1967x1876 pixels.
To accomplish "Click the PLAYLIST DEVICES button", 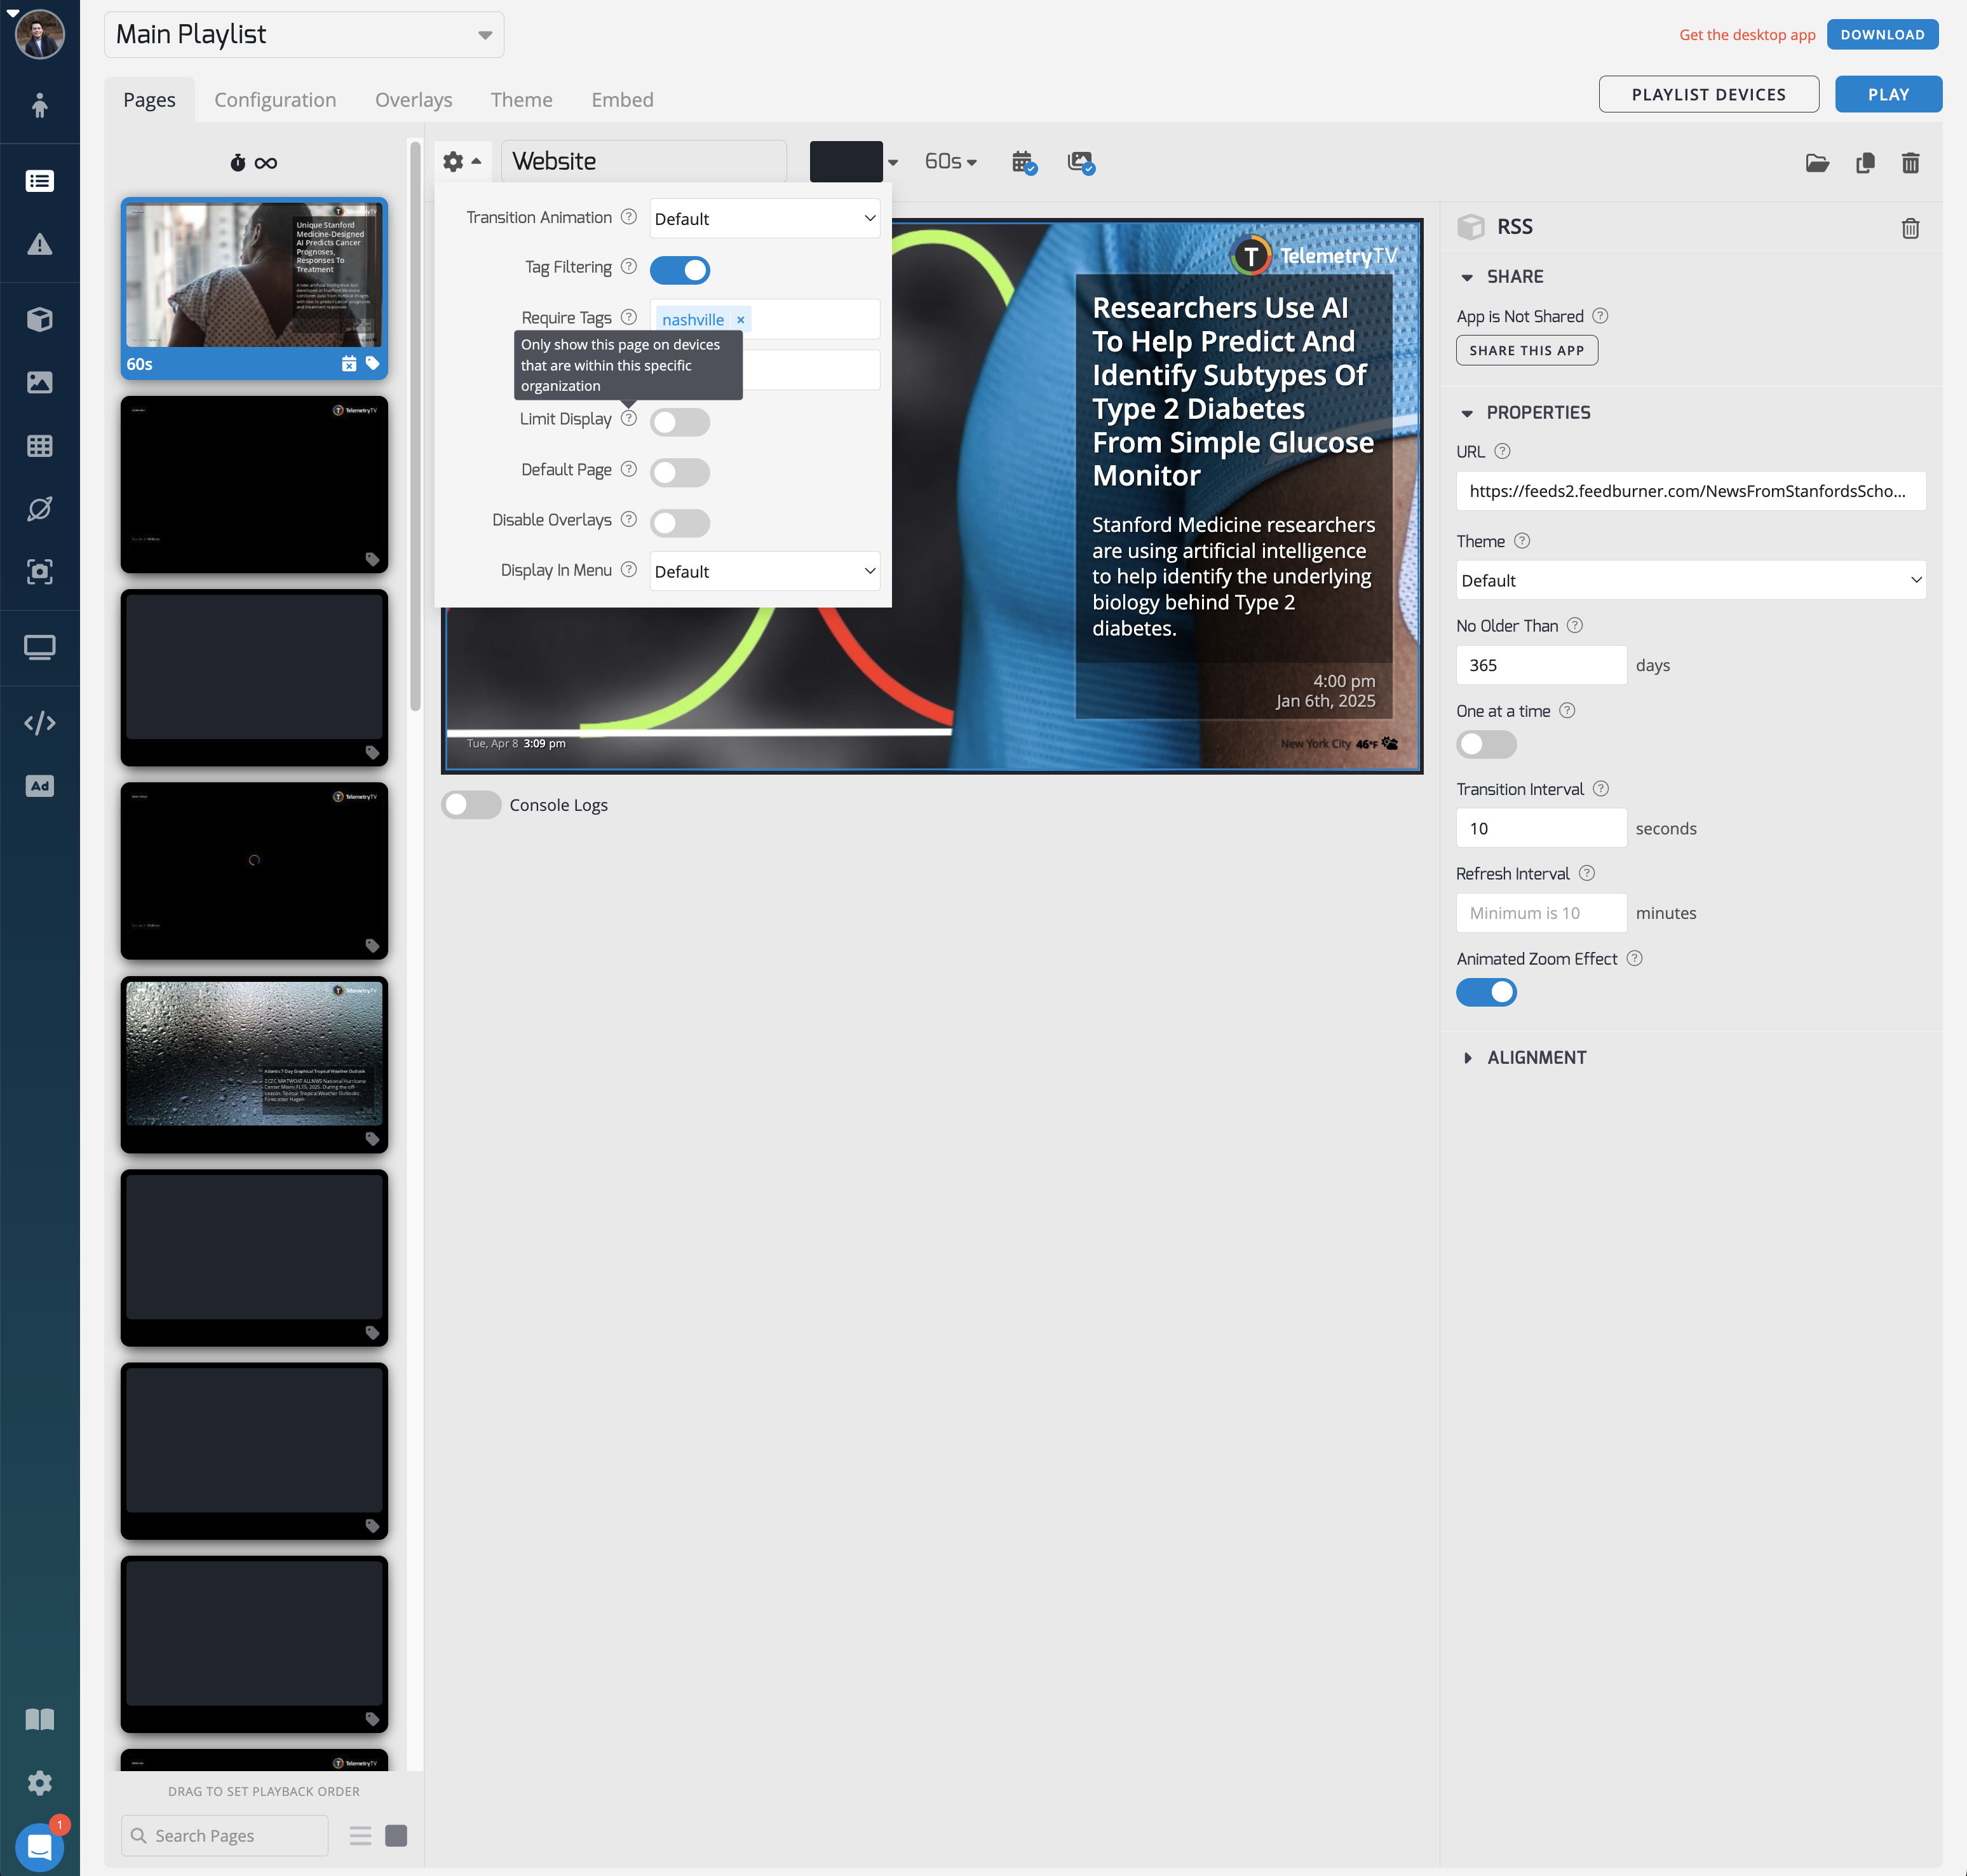I will tap(1708, 94).
